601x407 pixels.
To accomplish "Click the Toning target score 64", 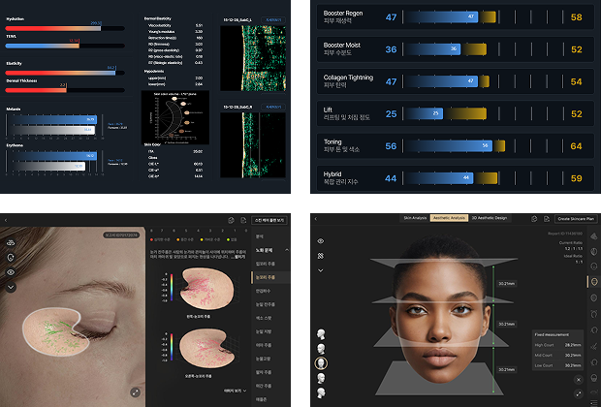I will pyautogui.click(x=576, y=146).
